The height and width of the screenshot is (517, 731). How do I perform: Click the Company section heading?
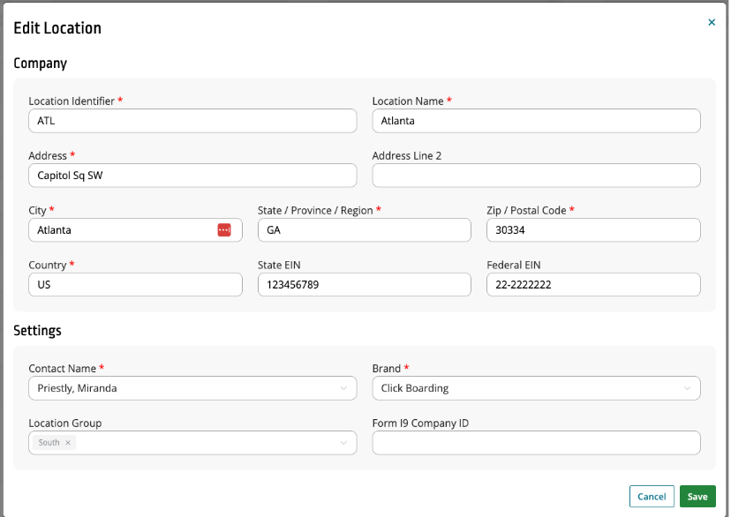pos(40,63)
